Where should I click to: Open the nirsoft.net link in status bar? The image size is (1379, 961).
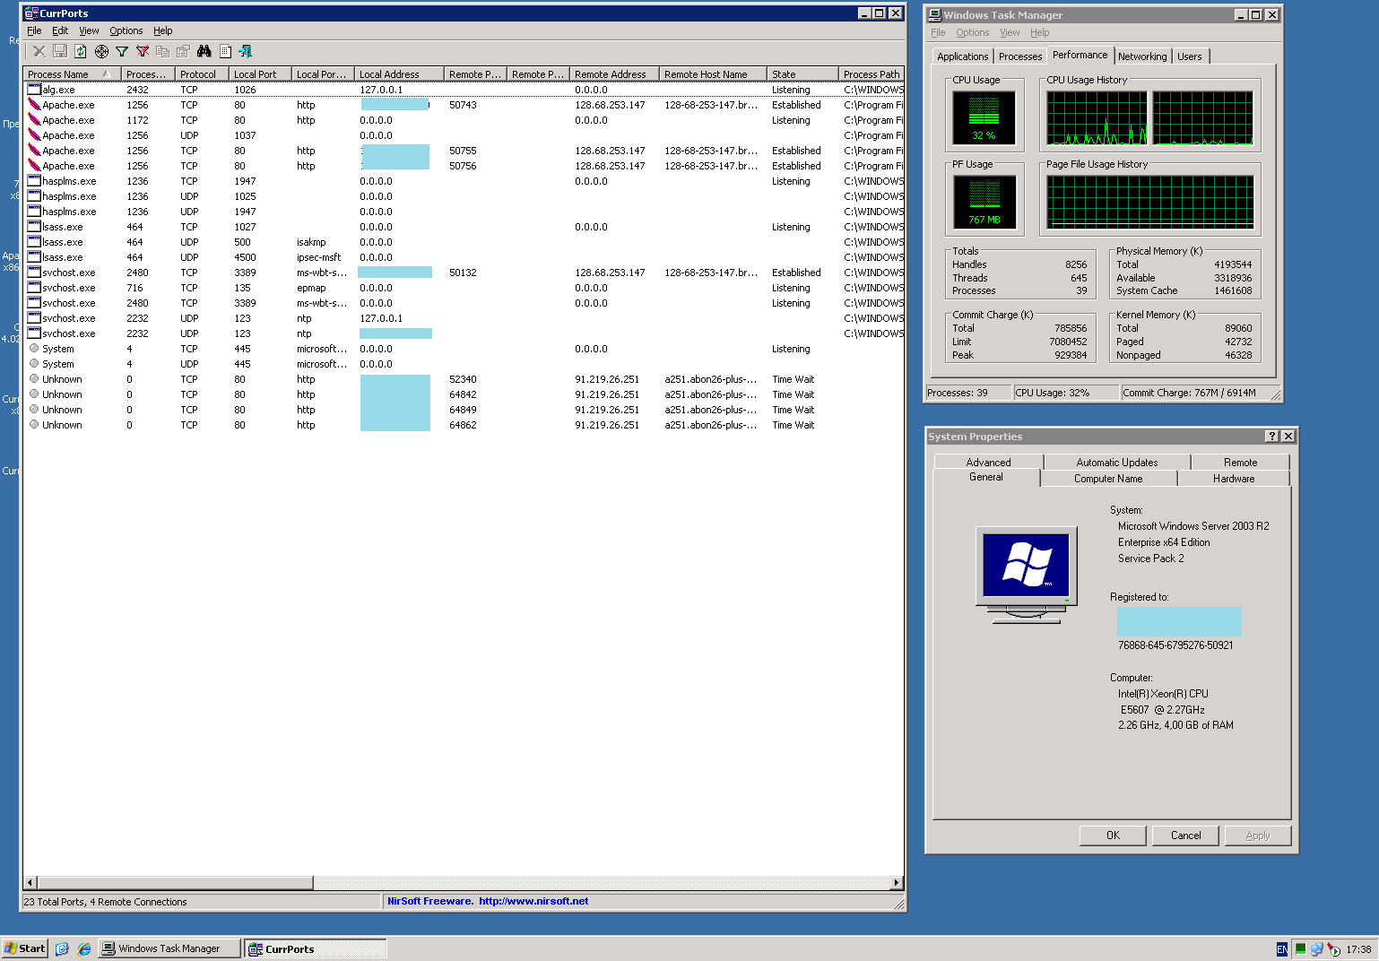pos(533,902)
